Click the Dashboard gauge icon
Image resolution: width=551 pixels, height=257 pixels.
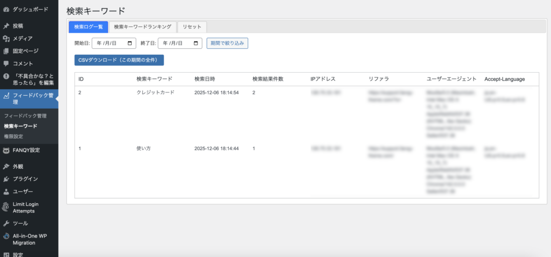point(6,9)
